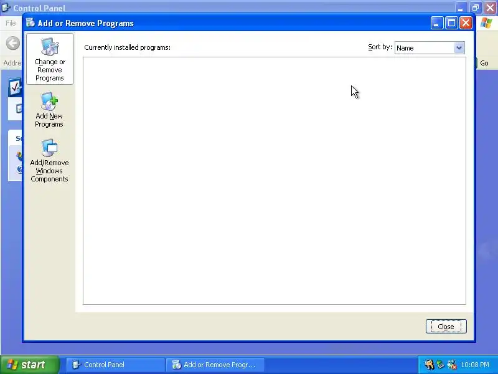The height and width of the screenshot is (374, 498).
Task: Maximize the Add or Remove Programs window
Action: (451, 23)
